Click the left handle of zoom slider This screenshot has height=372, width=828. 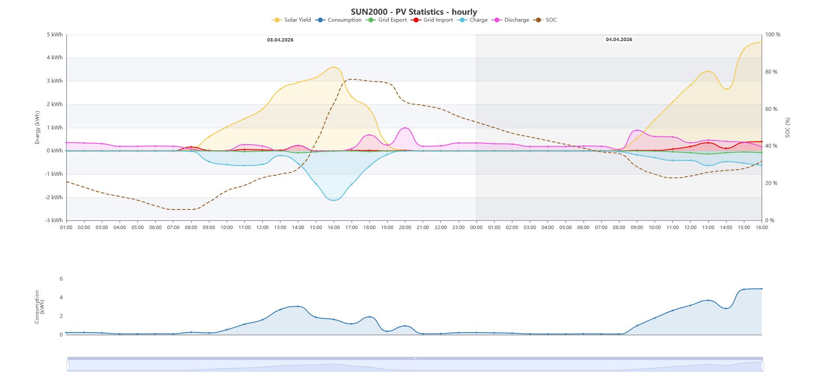68,366
